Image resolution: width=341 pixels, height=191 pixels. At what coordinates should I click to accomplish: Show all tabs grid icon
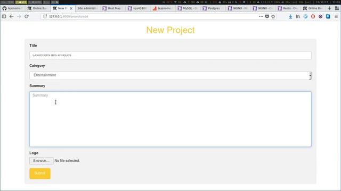point(337,8)
